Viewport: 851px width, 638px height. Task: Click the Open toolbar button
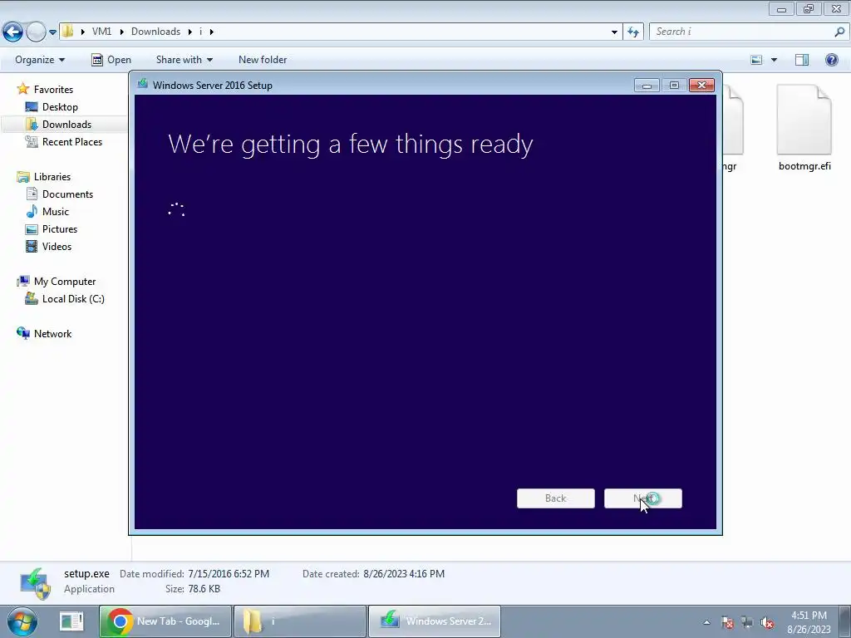tap(111, 60)
